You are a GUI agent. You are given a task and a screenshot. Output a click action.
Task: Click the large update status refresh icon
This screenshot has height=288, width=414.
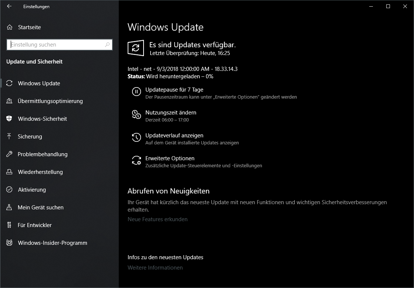[136, 48]
